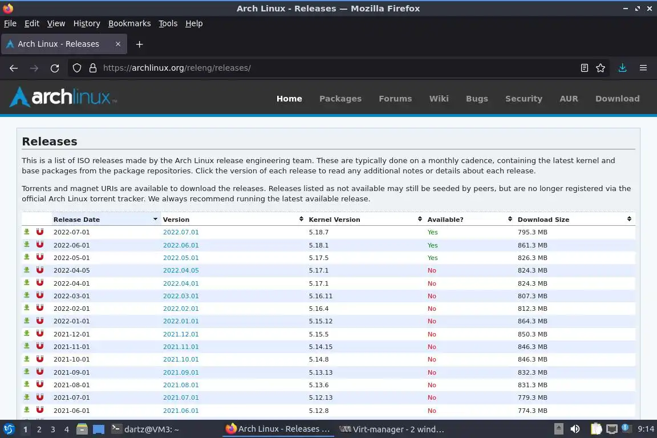Reload the page with the refresh icon
This screenshot has height=438, width=657.
tap(55, 68)
